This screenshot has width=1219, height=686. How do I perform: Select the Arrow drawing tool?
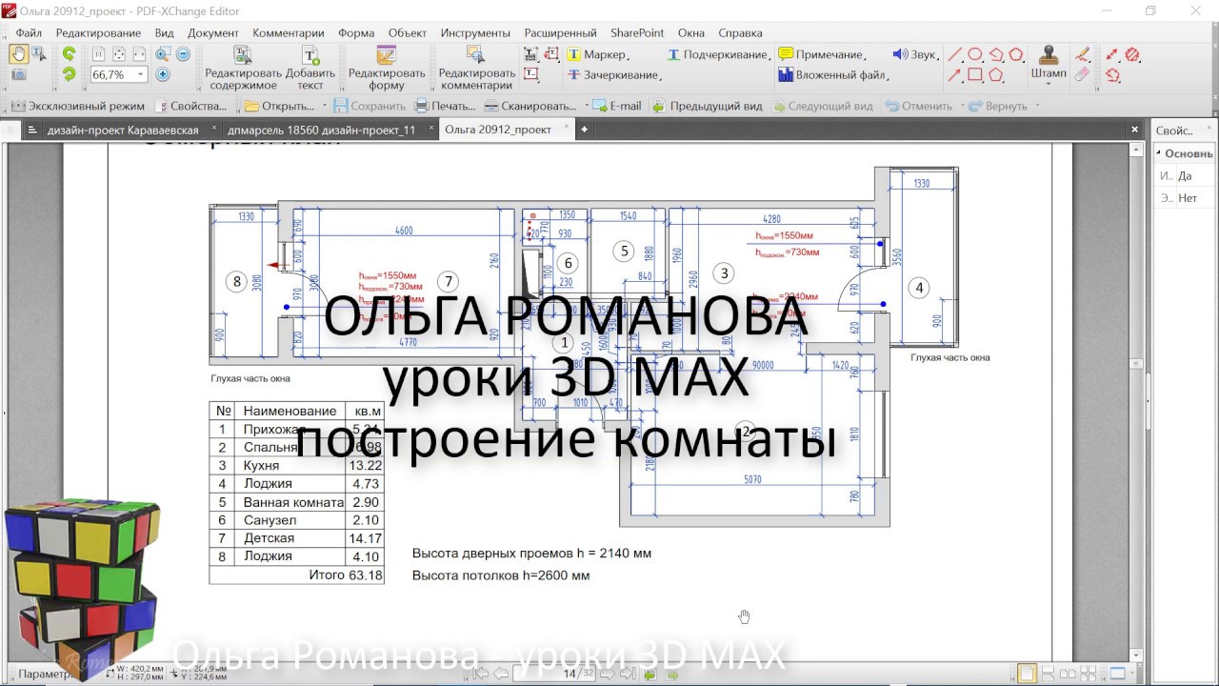click(x=954, y=74)
